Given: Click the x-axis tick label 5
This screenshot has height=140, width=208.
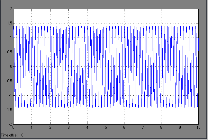Looking at the screenshot, I should click(106, 127).
